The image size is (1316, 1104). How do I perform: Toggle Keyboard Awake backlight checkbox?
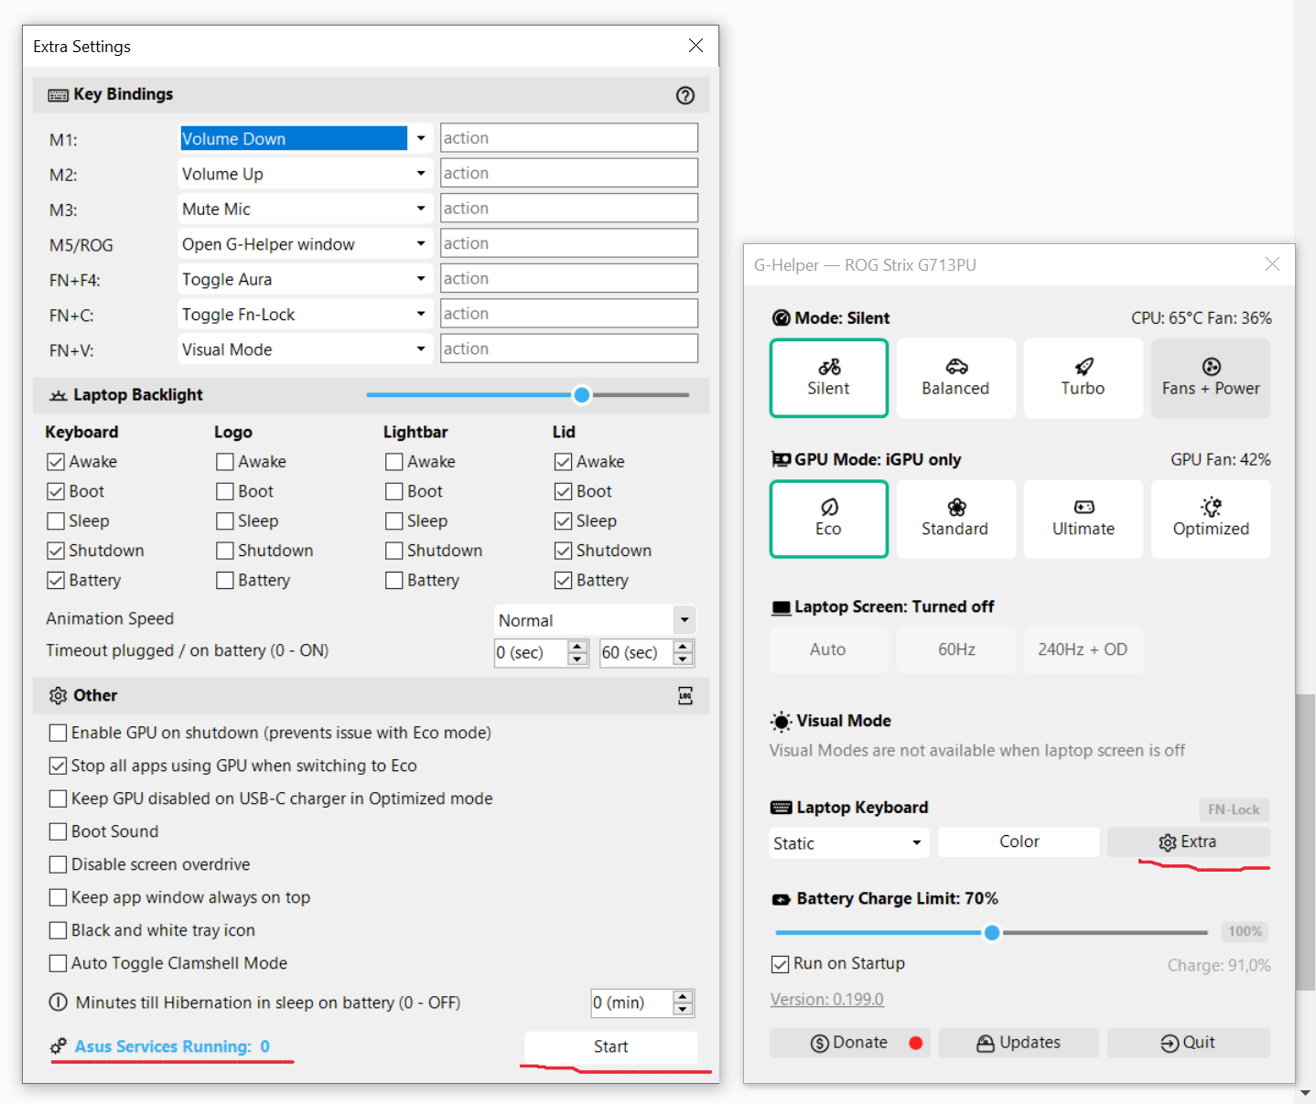[56, 462]
